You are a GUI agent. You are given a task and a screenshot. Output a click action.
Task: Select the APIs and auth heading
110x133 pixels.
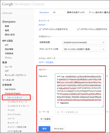(8, 41)
